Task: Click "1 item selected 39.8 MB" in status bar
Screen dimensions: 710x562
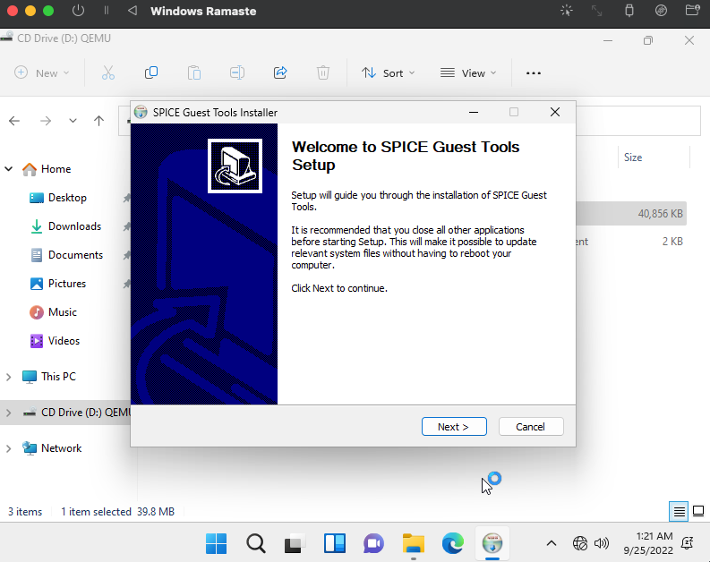Action: tap(117, 512)
